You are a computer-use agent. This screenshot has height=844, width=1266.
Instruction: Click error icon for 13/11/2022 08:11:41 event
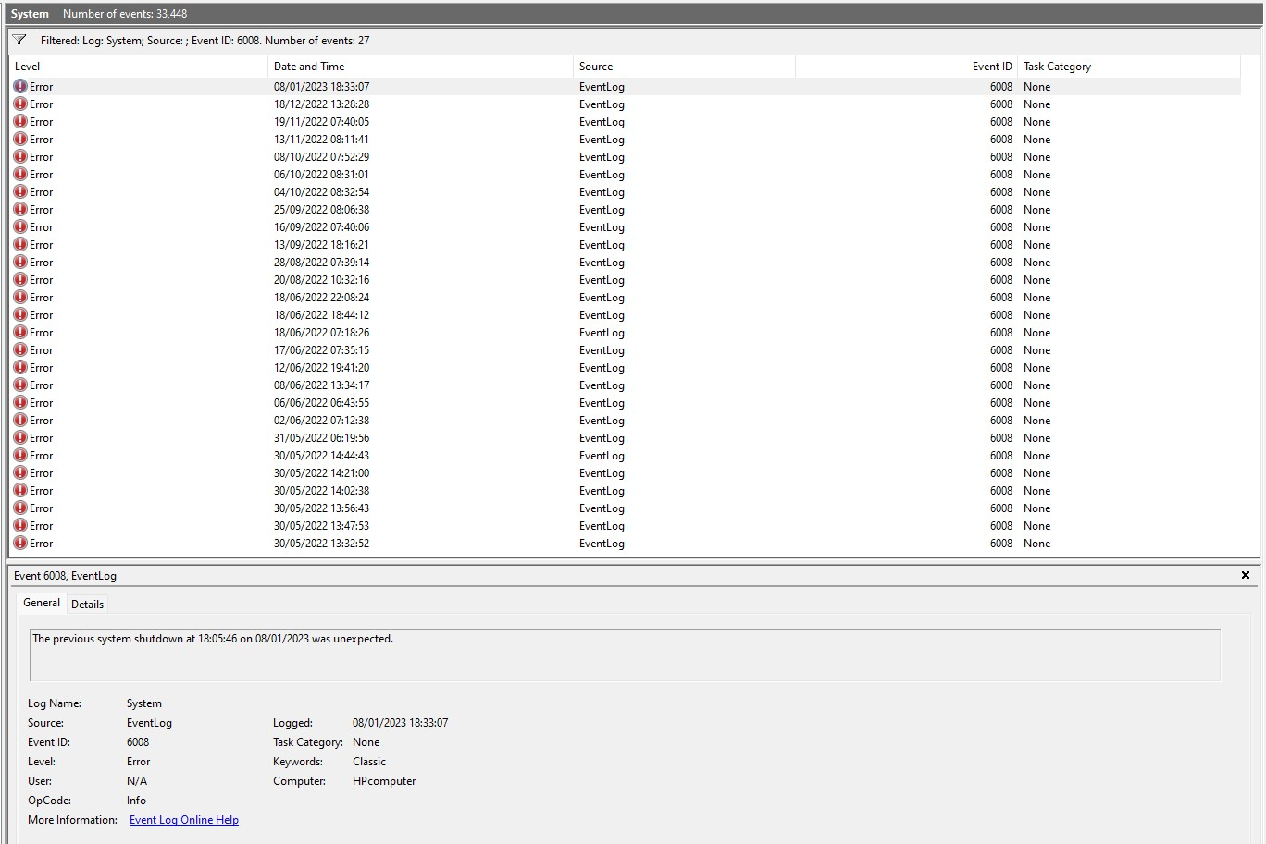(x=20, y=139)
